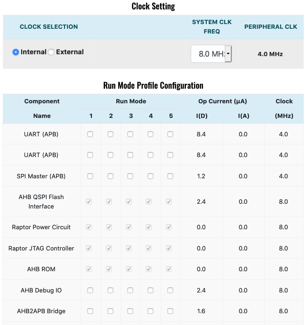This screenshot has height=325, width=308.
Task: Toggle Run Mode 2 for AHB ROM
Action: click(109, 269)
